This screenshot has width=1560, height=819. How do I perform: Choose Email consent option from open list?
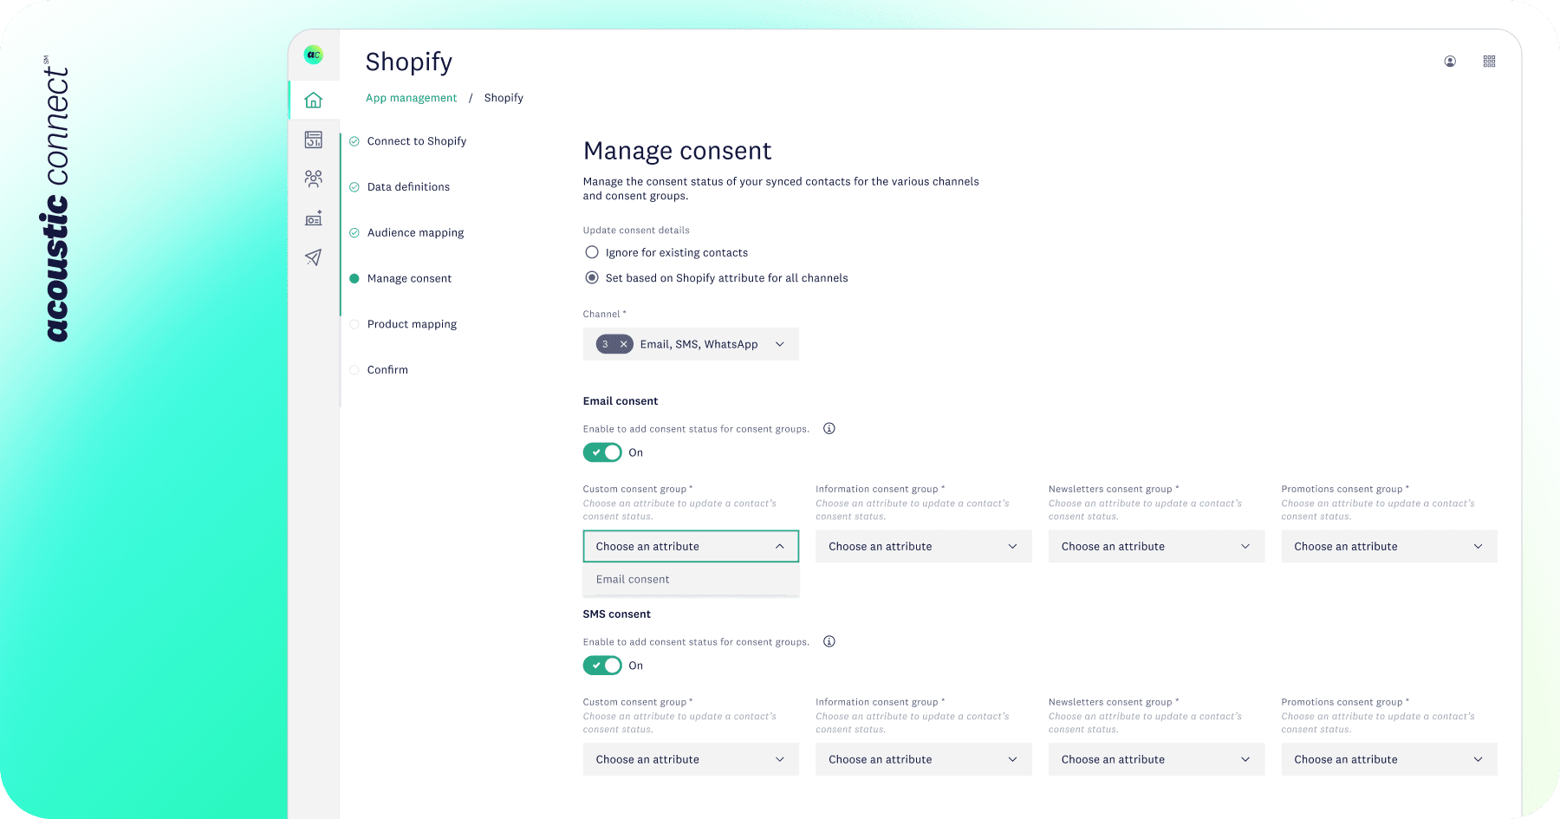(x=633, y=580)
